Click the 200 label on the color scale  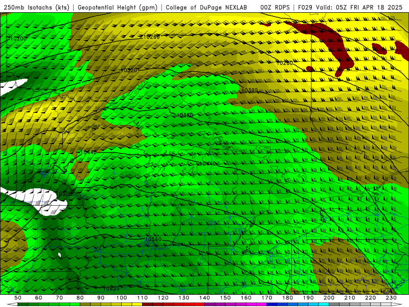[x=329, y=298]
